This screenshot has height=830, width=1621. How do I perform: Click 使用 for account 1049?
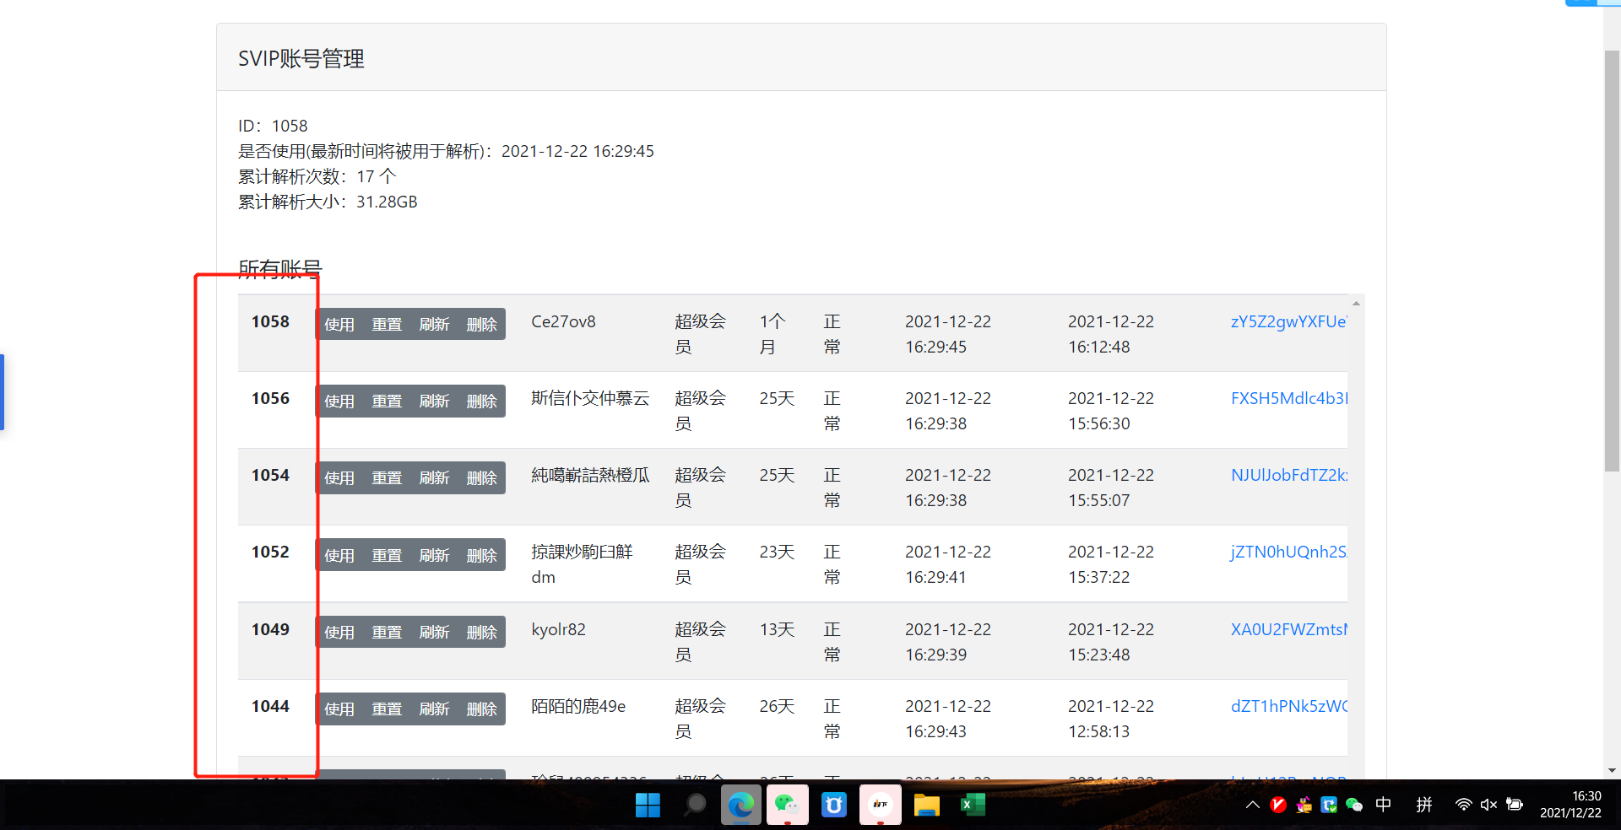(339, 632)
